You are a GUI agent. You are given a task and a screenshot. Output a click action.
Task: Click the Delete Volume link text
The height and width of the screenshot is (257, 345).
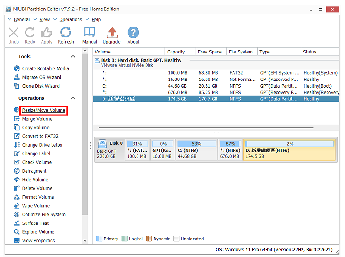[37, 188]
